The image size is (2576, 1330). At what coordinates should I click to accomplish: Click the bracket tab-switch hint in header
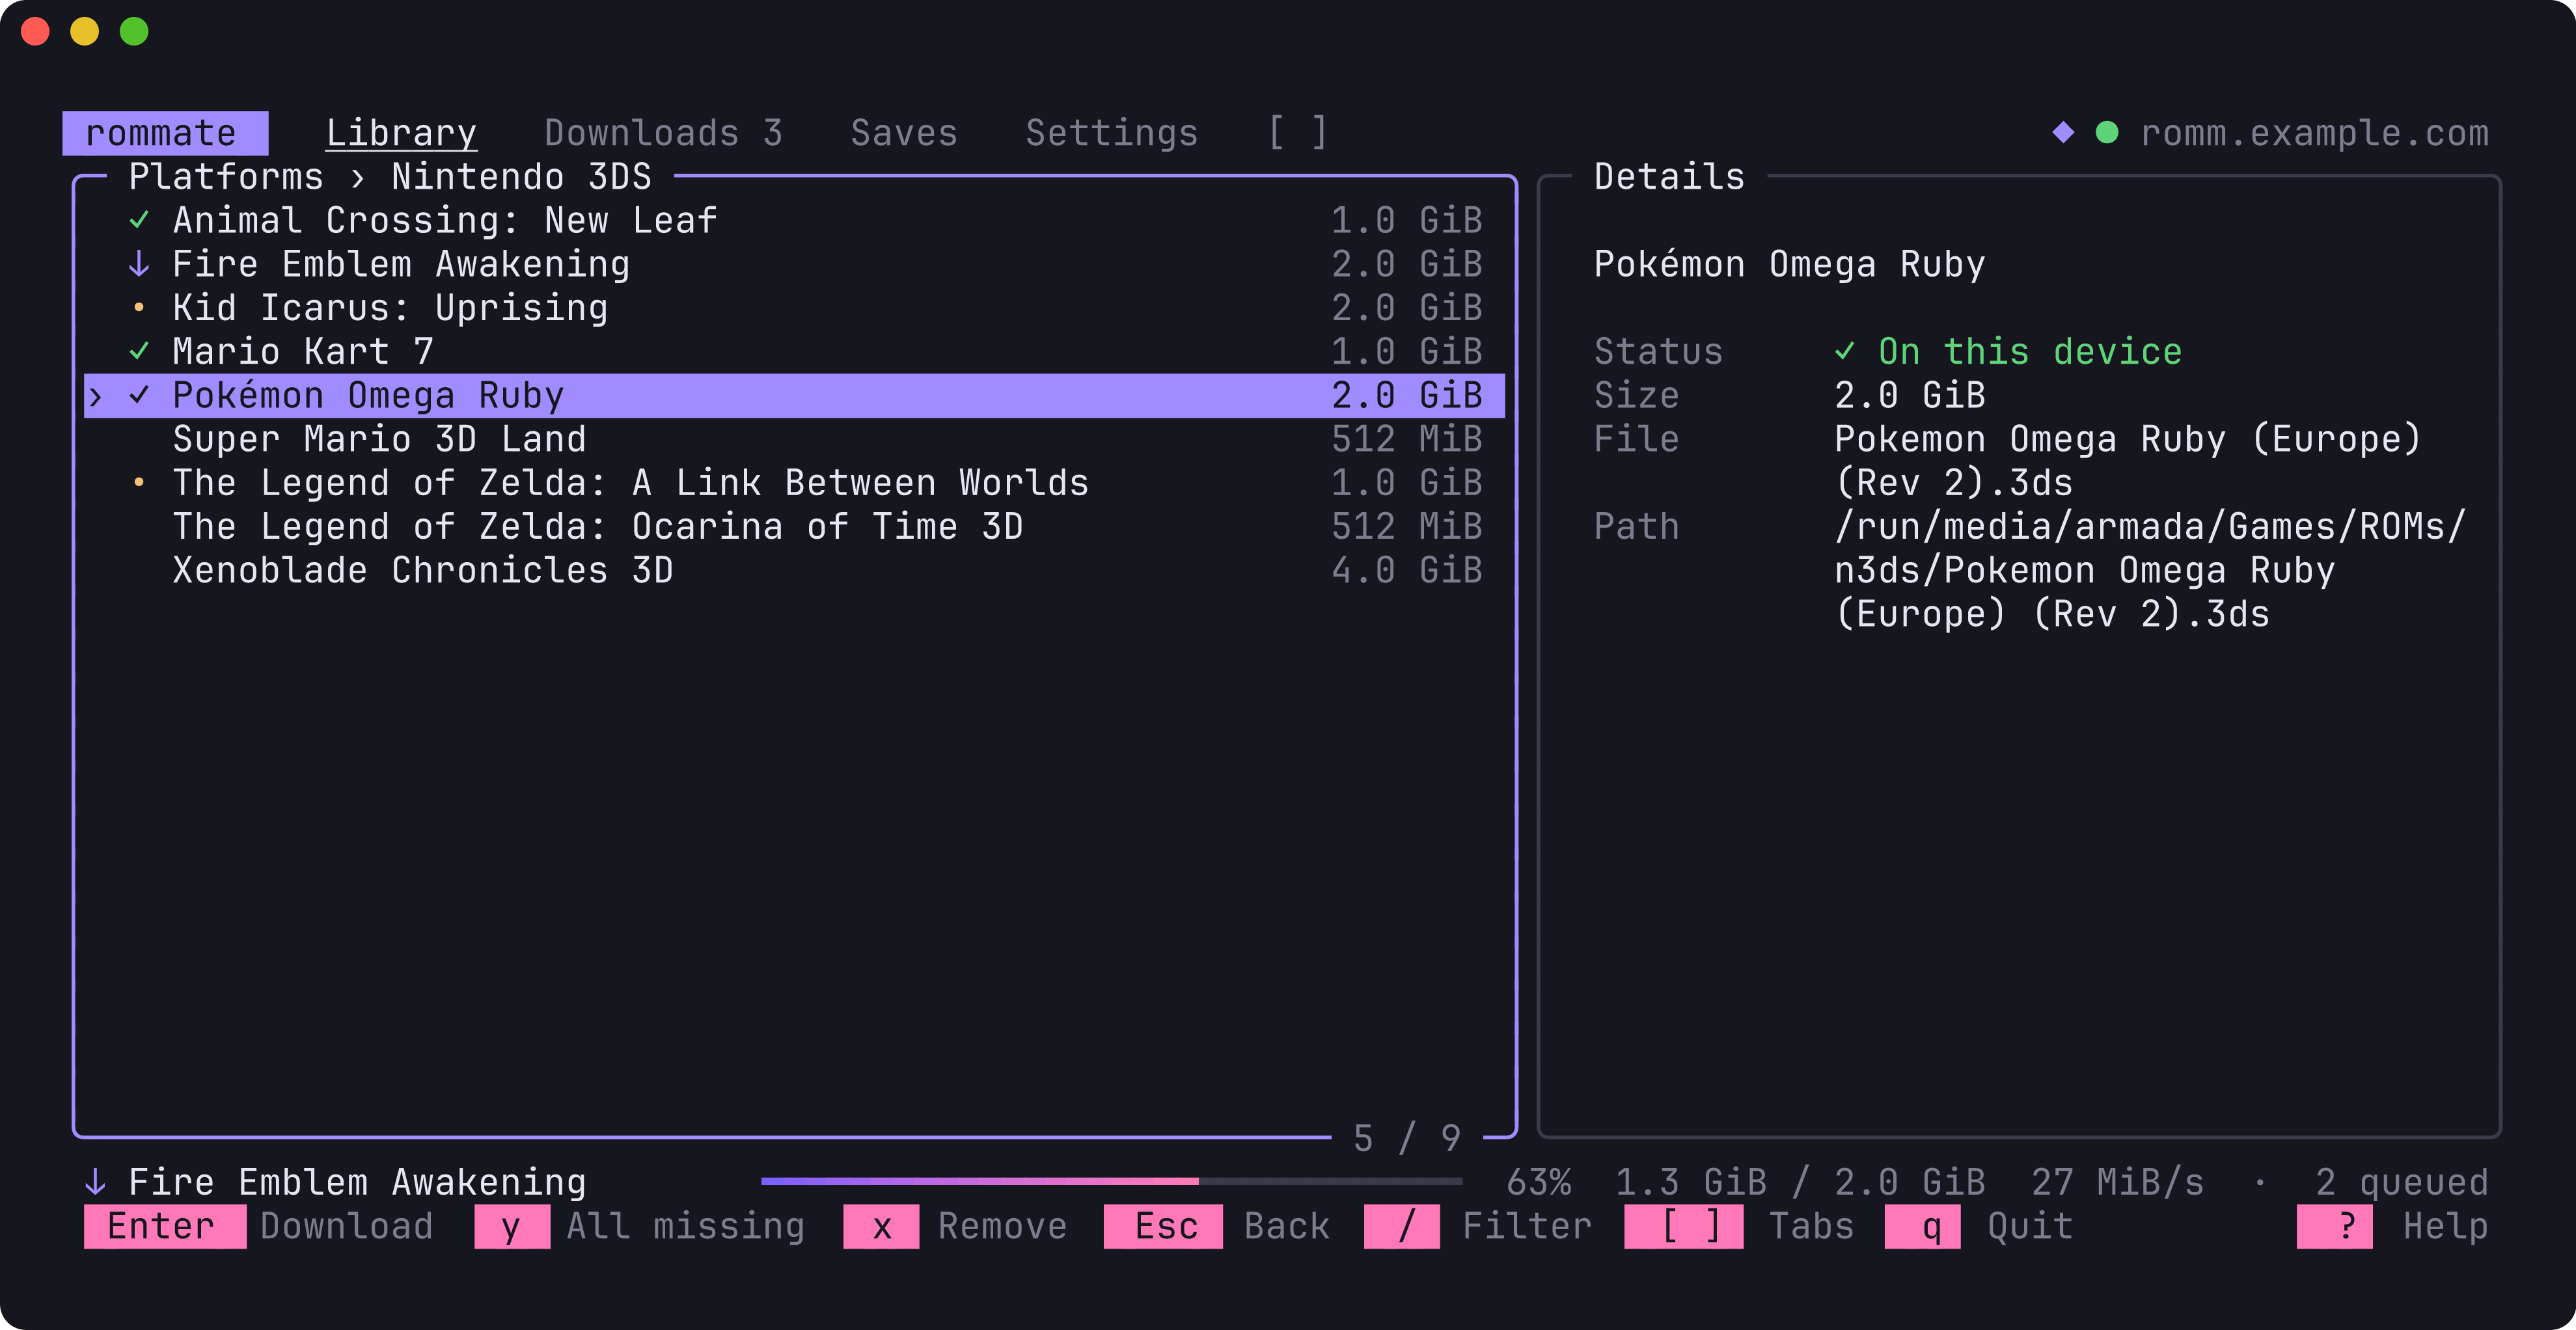coord(1298,133)
